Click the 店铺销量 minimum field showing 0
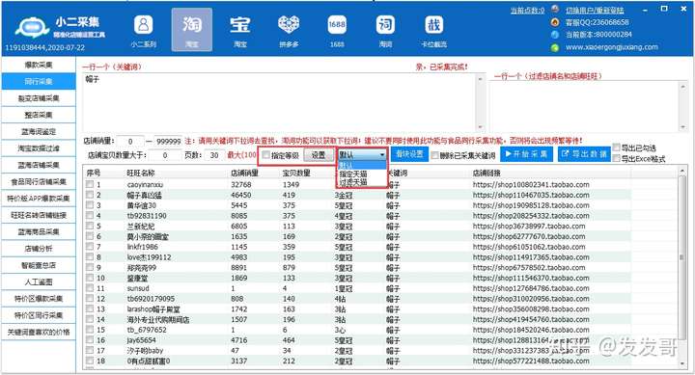 (x=130, y=142)
